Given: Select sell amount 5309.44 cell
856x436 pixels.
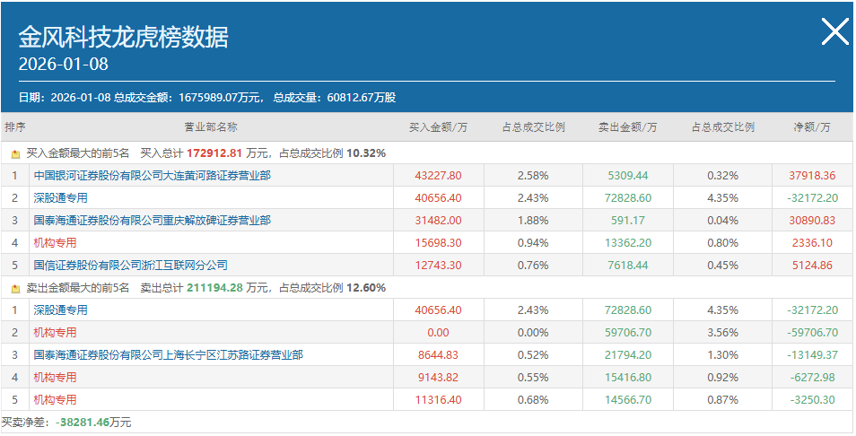Looking at the screenshot, I should (x=628, y=176).
